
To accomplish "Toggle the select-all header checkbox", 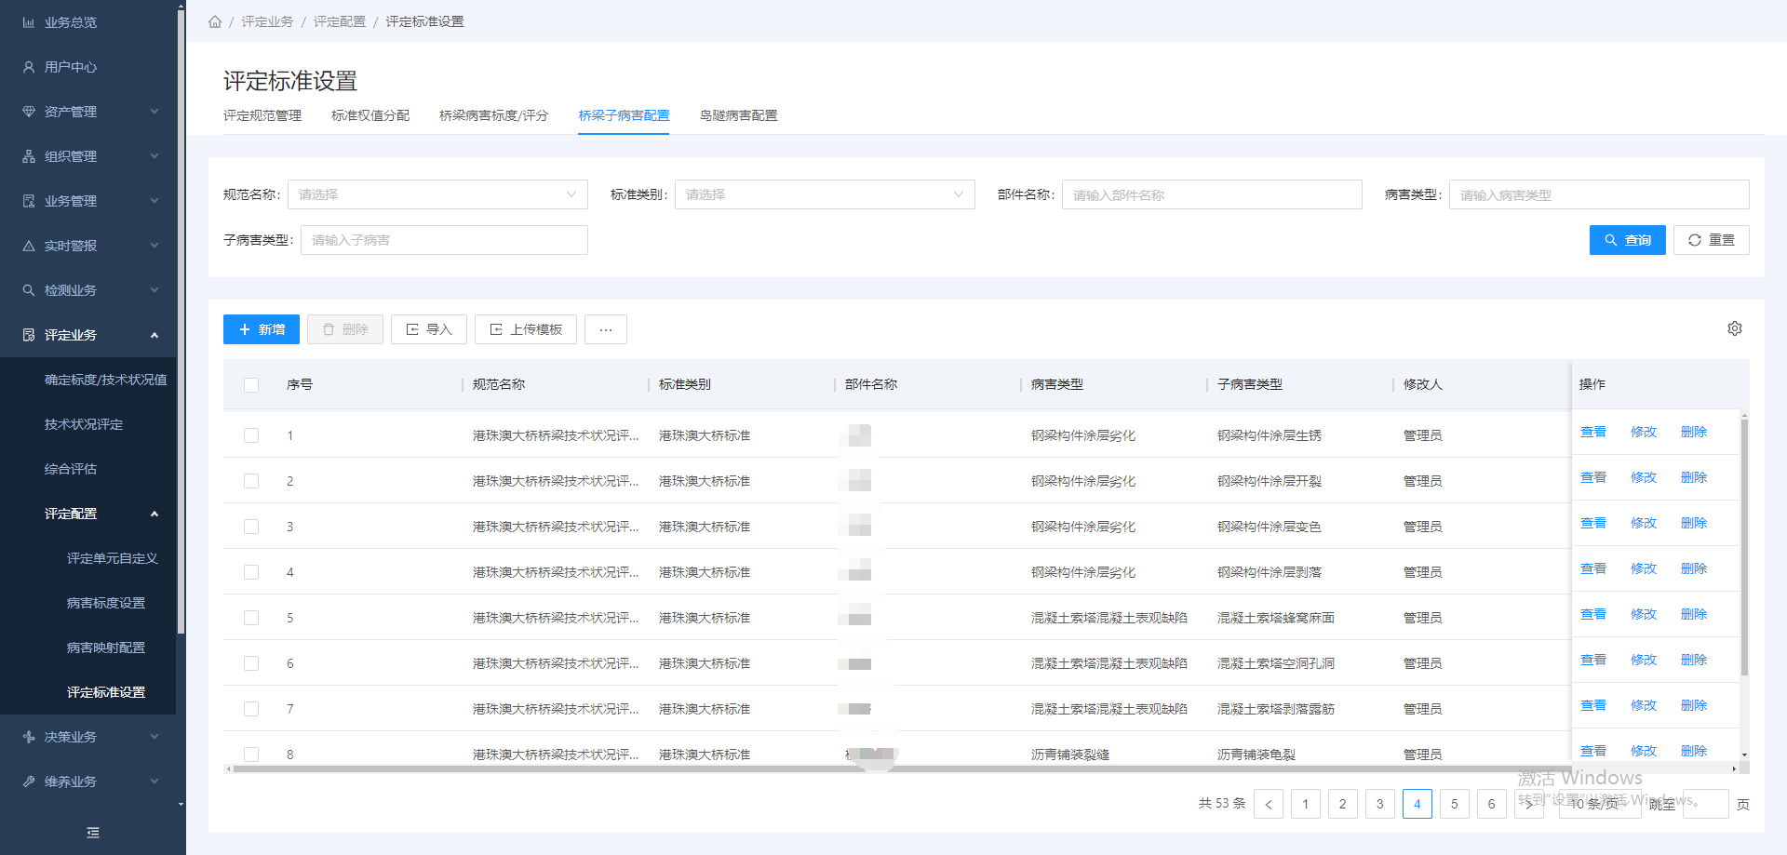I will tap(251, 385).
